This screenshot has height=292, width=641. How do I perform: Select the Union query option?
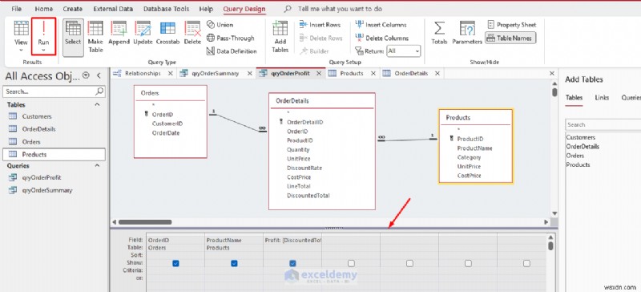point(220,25)
